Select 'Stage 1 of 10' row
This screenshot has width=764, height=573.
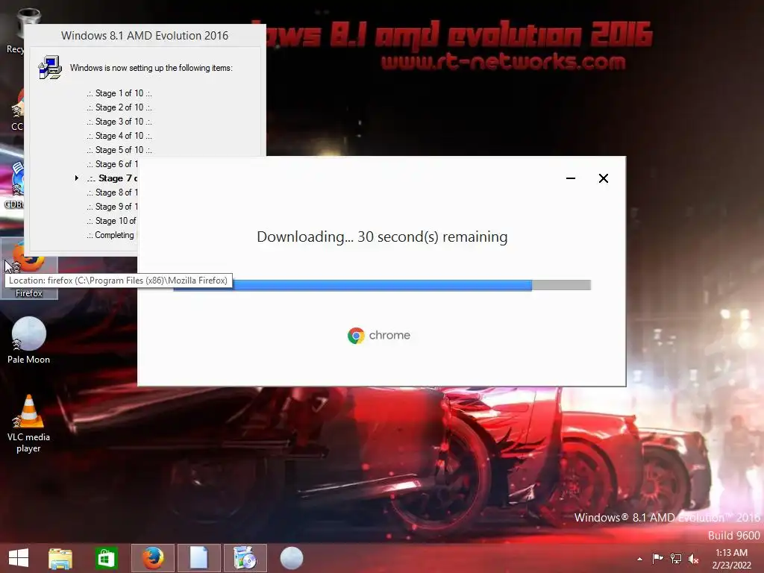tap(119, 93)
